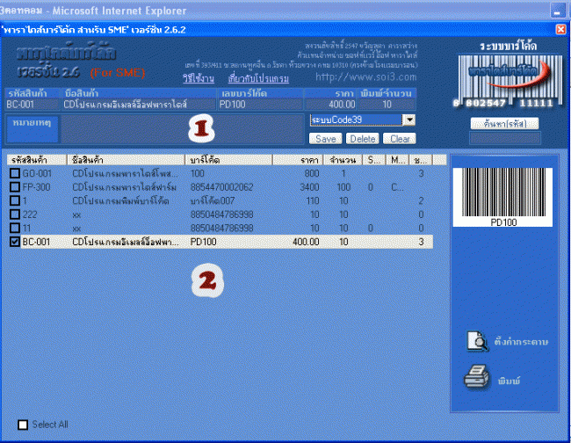
Task: Open the เกี่ยวกับโปรแกรม link
Action: tap(258, 78)
